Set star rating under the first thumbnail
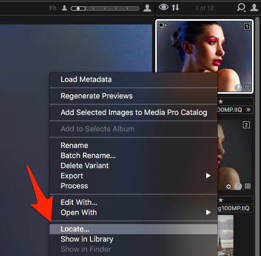The image size is (261, 256). (221, 102)
